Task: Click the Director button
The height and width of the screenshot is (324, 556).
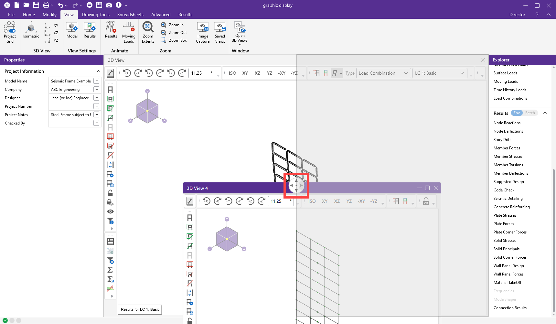Action: click(x=517, y=15)
